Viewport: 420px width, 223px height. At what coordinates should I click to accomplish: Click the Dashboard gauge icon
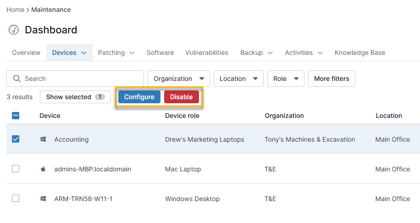[14, 30]
